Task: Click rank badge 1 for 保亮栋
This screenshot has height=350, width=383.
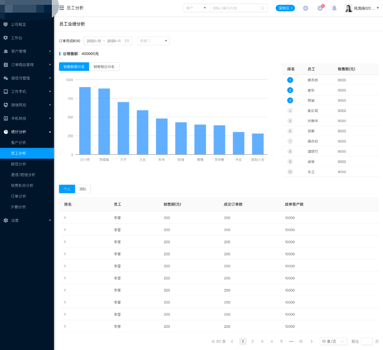Action: [x=290, y=80]
